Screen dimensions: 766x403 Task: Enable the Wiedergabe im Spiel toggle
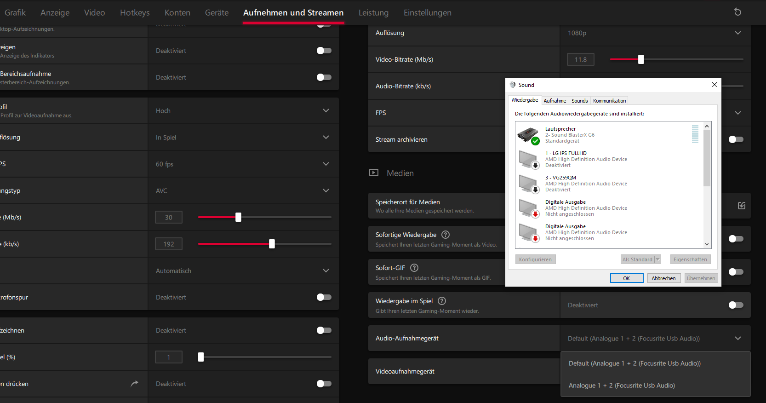coord(736,305)
